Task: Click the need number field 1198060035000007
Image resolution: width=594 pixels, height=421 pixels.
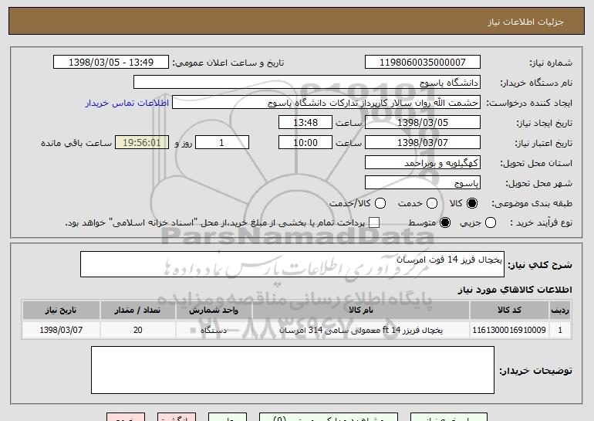Action: (423, 63)
